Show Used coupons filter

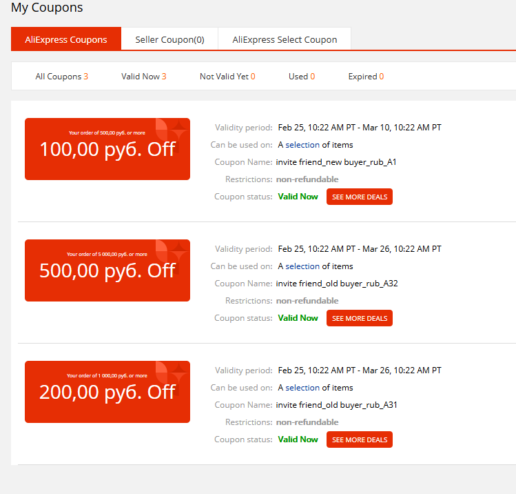click(302, 77)
